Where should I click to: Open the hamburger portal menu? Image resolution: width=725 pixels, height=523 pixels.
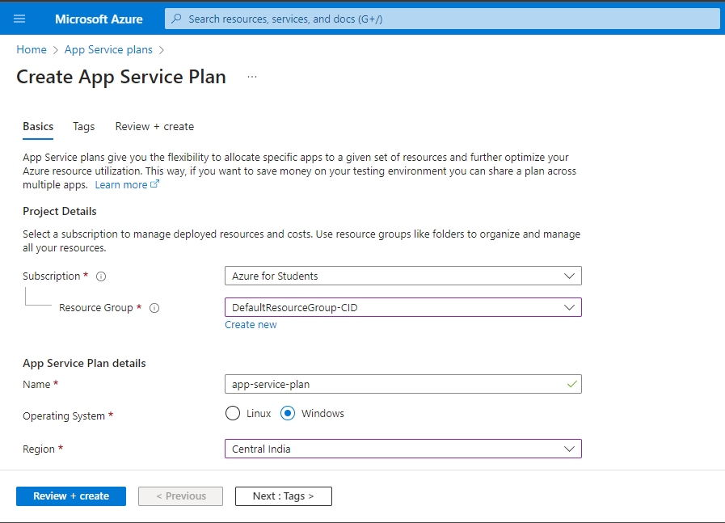19,19
